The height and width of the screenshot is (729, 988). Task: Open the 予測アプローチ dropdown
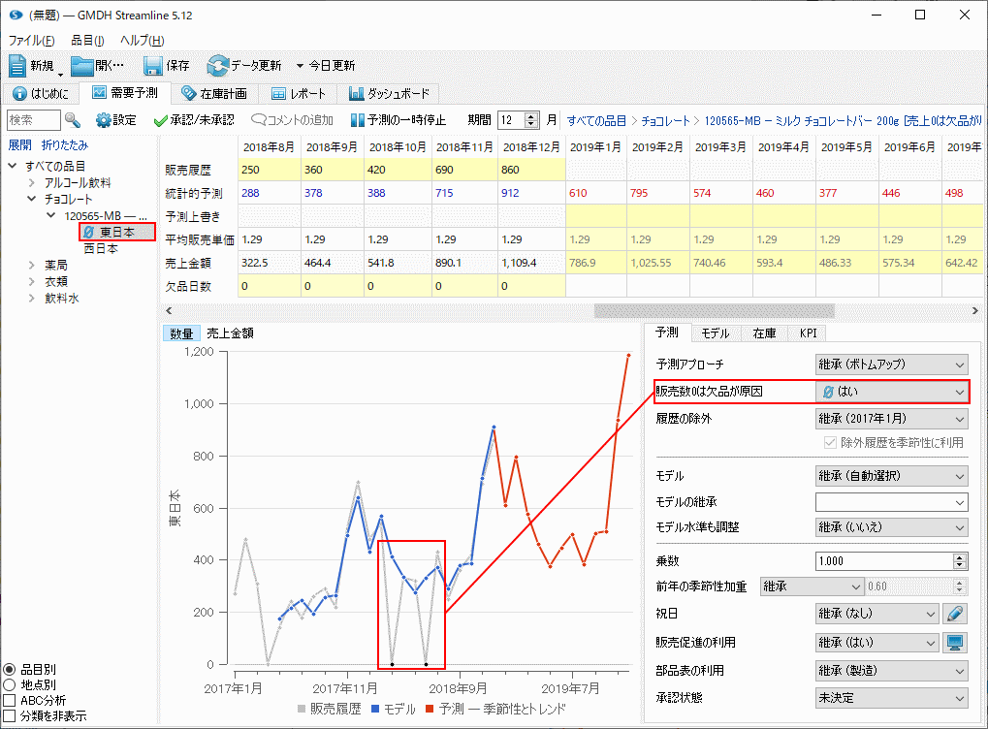tap(892, 364)
